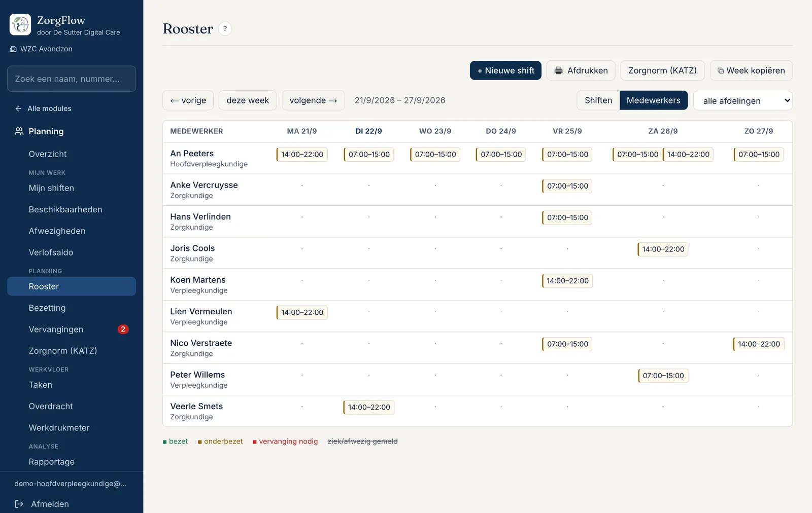Image resolution: width=812 pixels, height=513 pixels.
Task: Click the ZorgFlow logo icon
Action: pyautogui.click(x=20, y=24)
